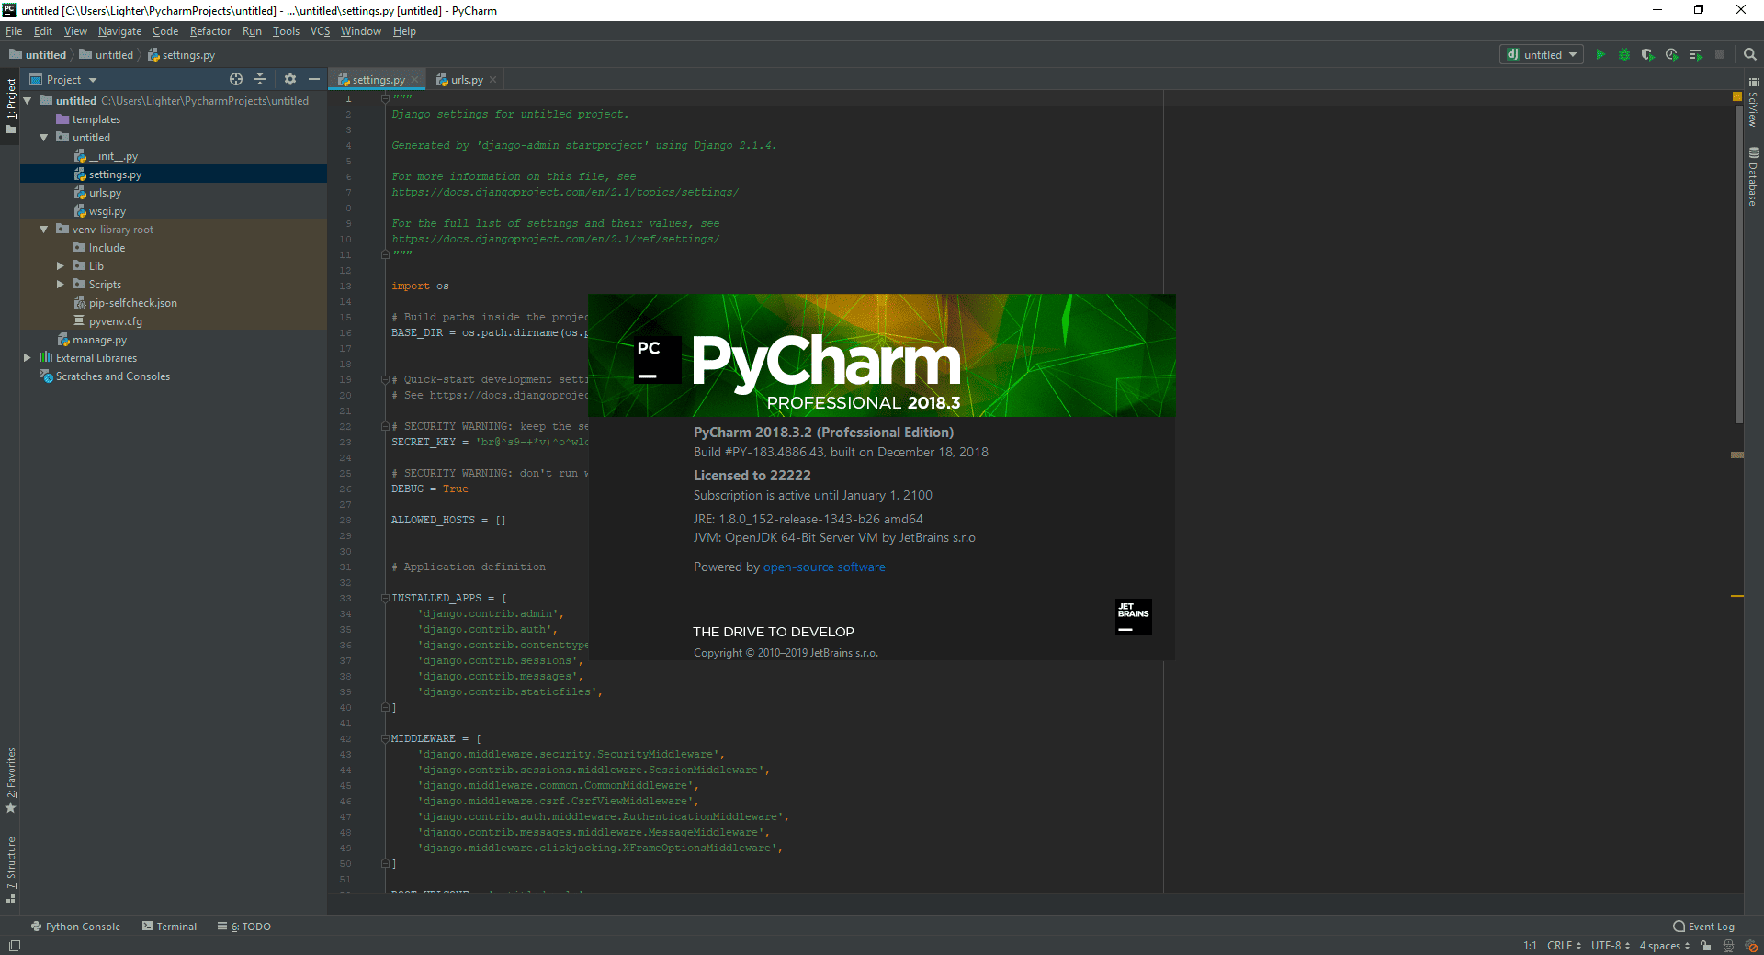
Task: Toggle fold marker at line 19 comment
Action: point(386,379)
